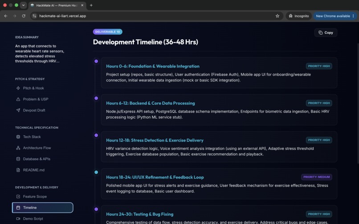
Task: Click the Incognito indicator
Action: point(298,16)
